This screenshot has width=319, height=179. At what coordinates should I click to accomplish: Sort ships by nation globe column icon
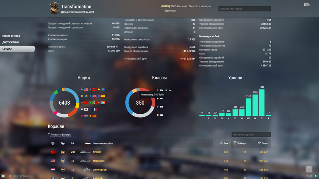[53, 143]
